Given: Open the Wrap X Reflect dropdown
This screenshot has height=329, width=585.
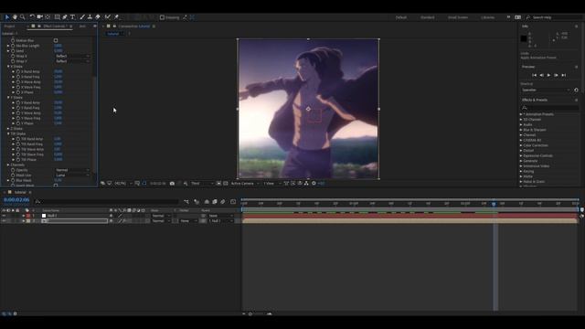Looking at the screenshot, I should [73, 56].
